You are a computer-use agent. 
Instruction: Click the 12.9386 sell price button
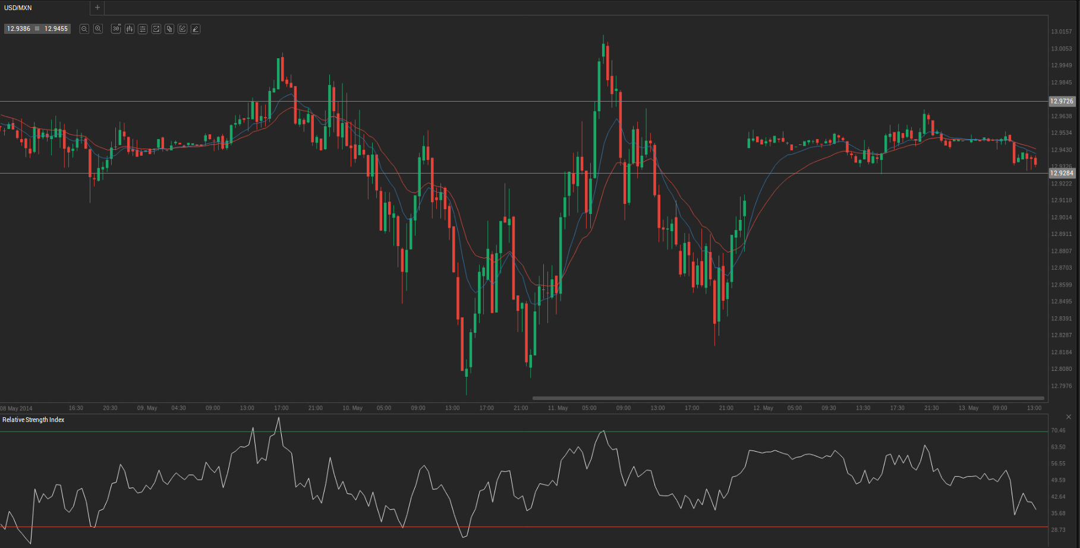18,29
